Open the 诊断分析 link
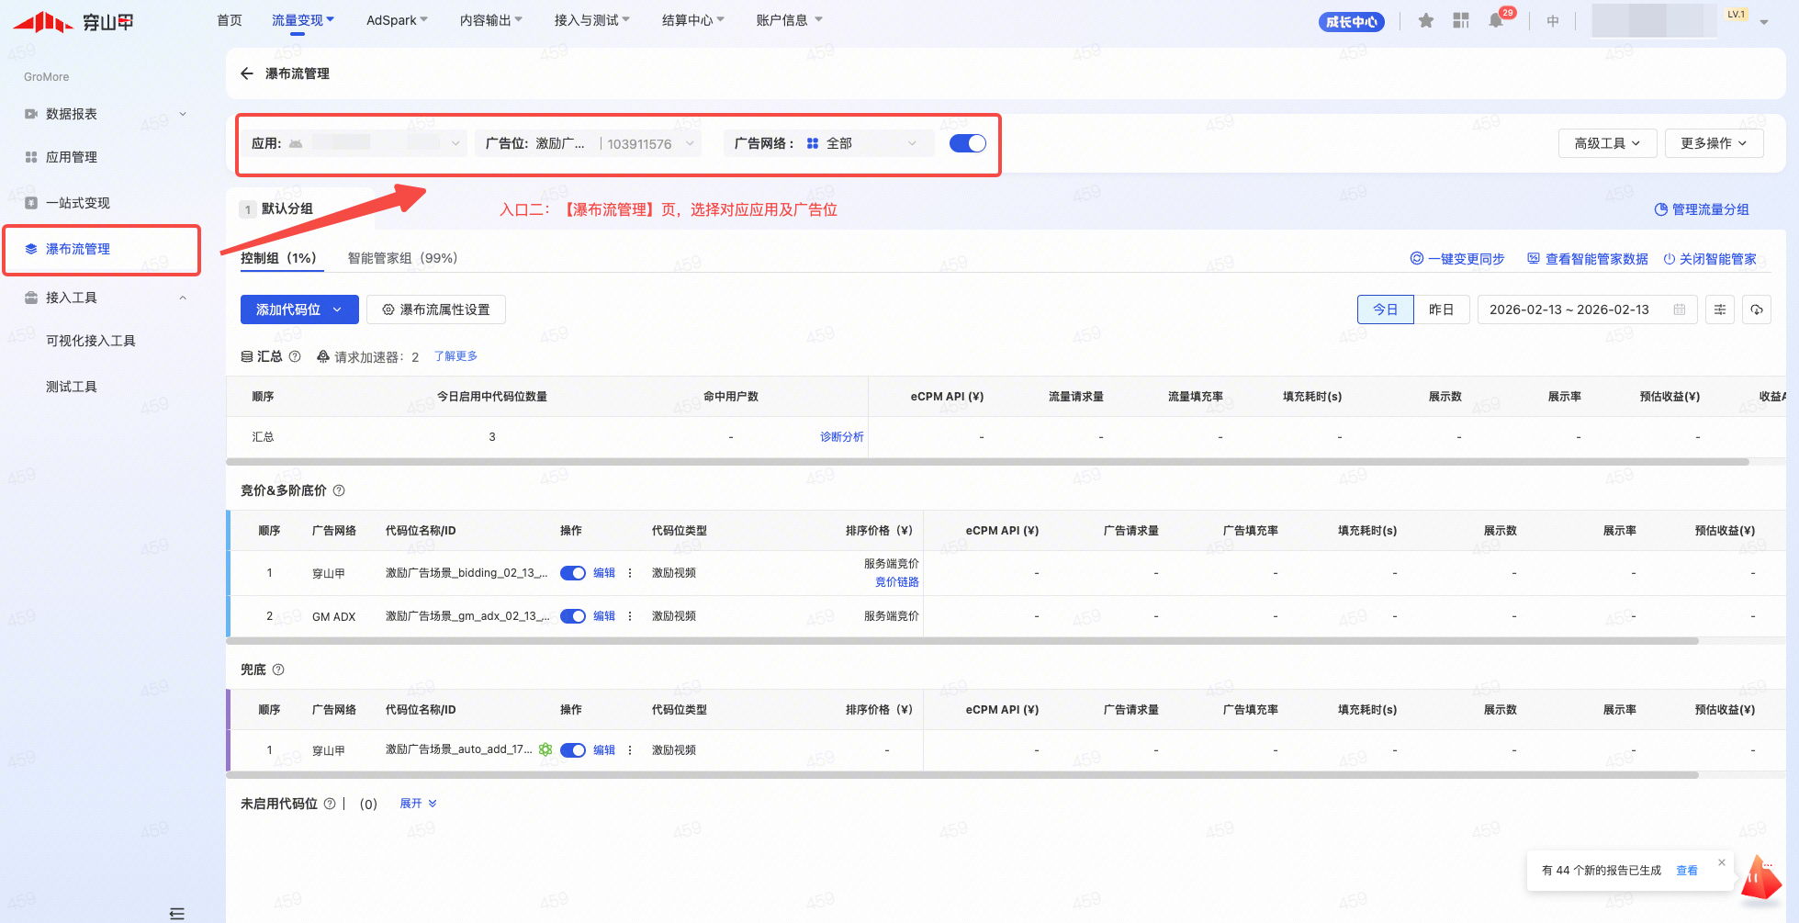This screenshot has width=1799, height=923. pyautogui.click(x=841, y=437)
